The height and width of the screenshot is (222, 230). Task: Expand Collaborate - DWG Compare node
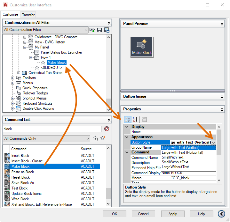click(x=25, y=37)
